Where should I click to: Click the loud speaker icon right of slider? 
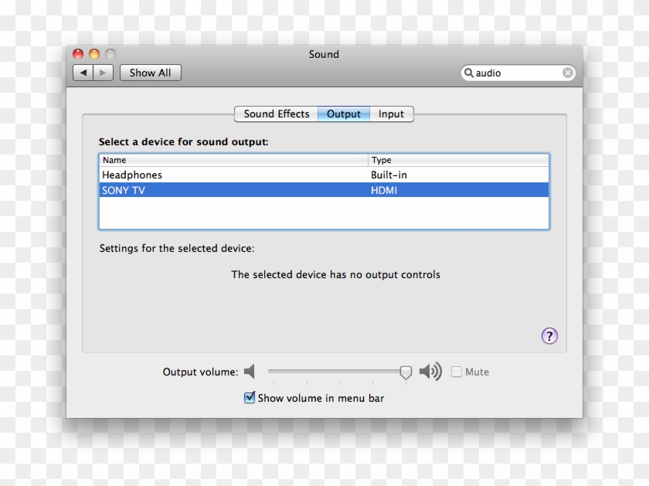(x=430, y=372)
